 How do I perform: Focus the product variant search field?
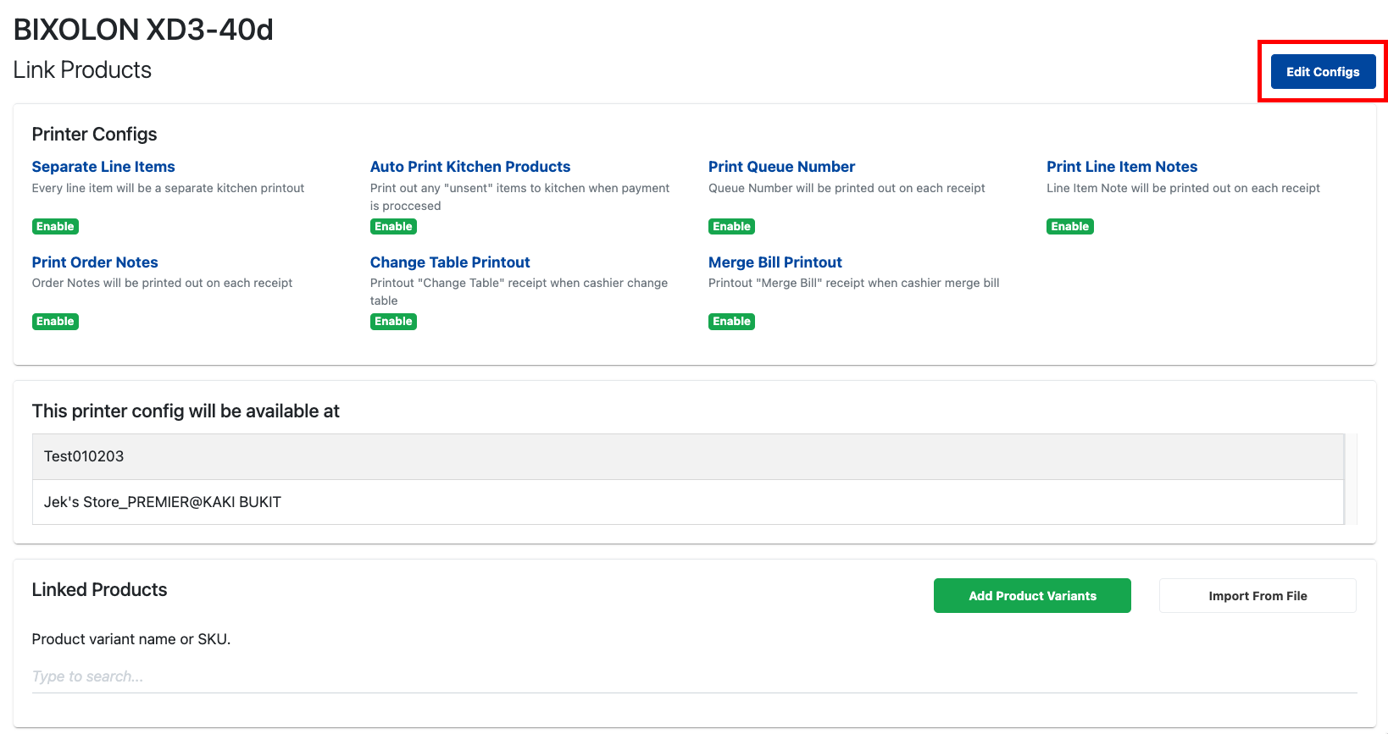(693, 676)
